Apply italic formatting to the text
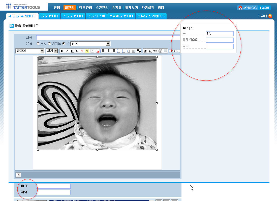Screen dimensions: 277x201 coord(67,51)
